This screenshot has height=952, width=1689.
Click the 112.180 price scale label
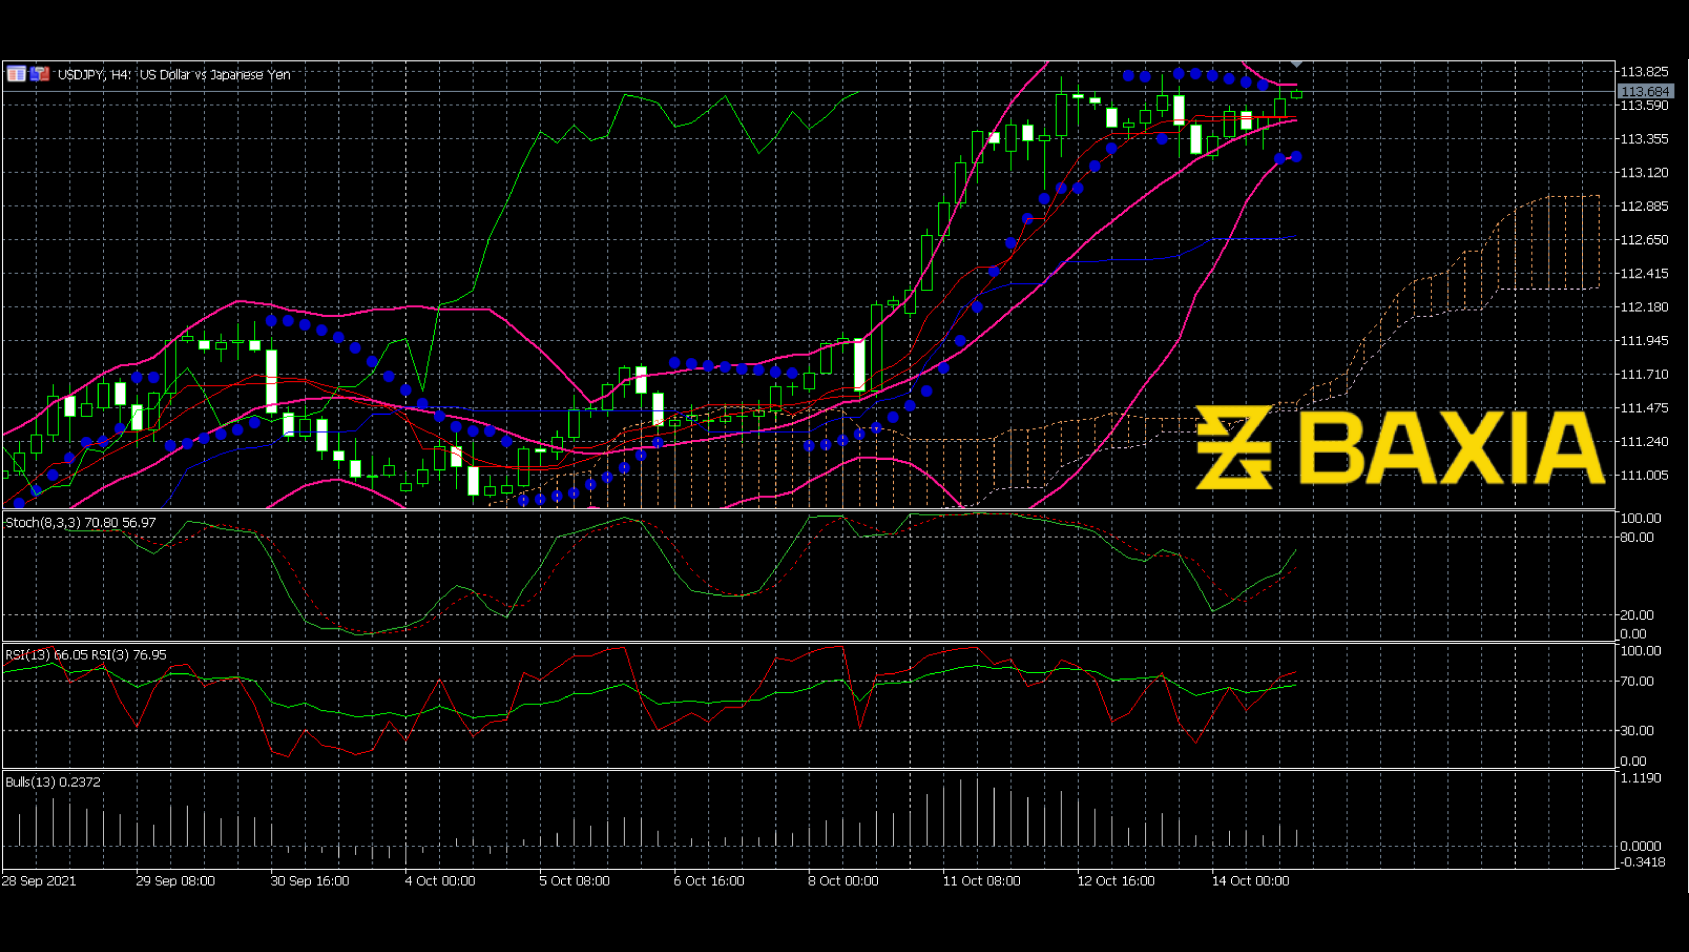tap(1644, 307)
